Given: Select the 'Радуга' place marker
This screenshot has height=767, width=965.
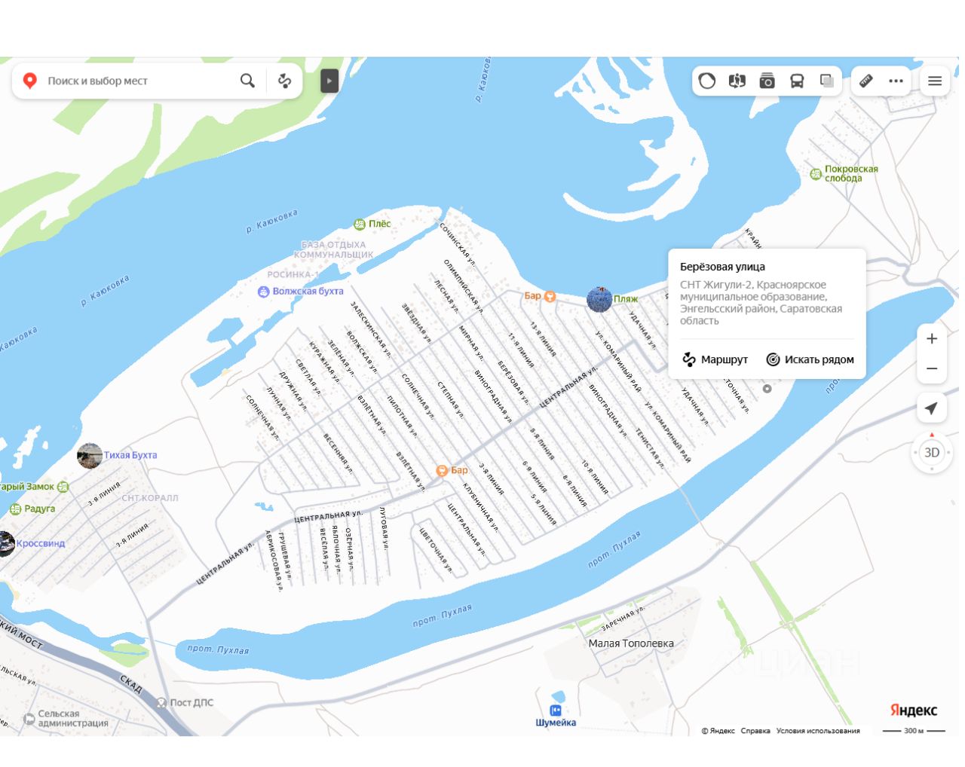Looking at the screenshot, I should point(32,509).
